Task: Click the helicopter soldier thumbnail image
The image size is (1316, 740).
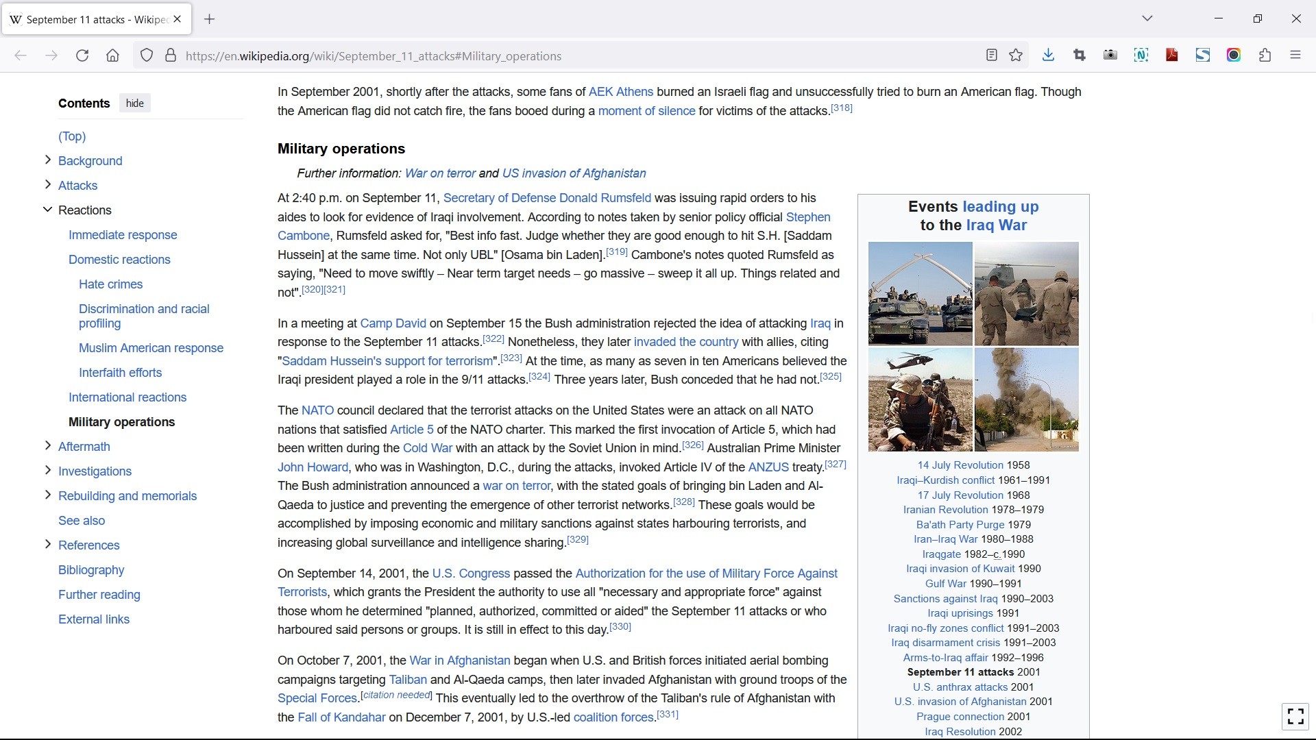Action: 920,399
